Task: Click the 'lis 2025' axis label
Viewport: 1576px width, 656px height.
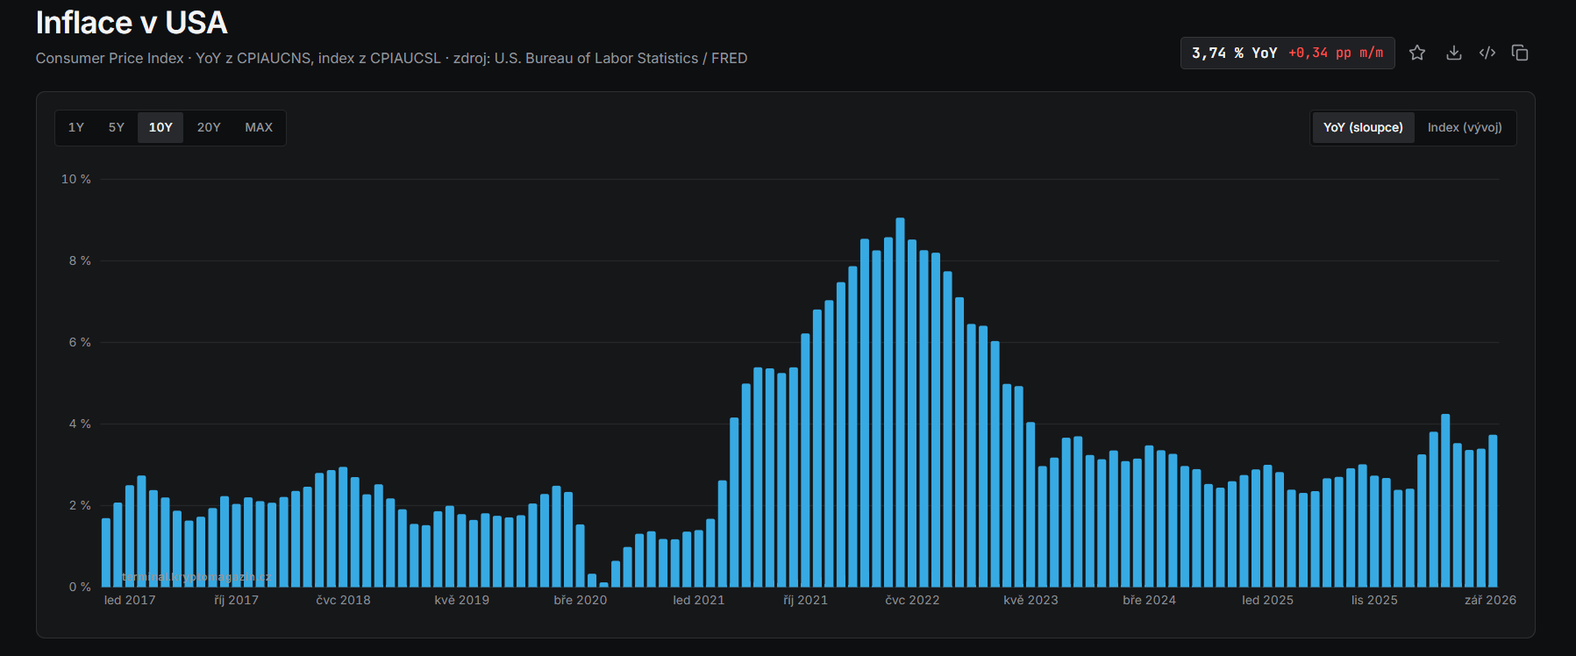Action: point(1374,600)
